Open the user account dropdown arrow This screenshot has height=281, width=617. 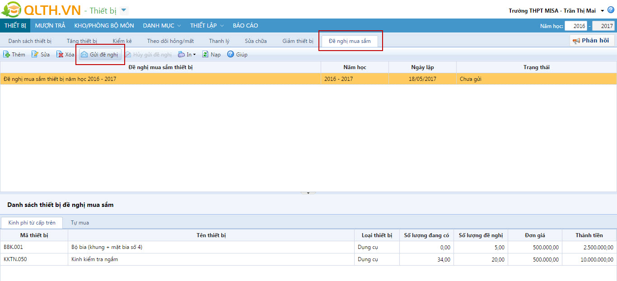coord(603,11)
